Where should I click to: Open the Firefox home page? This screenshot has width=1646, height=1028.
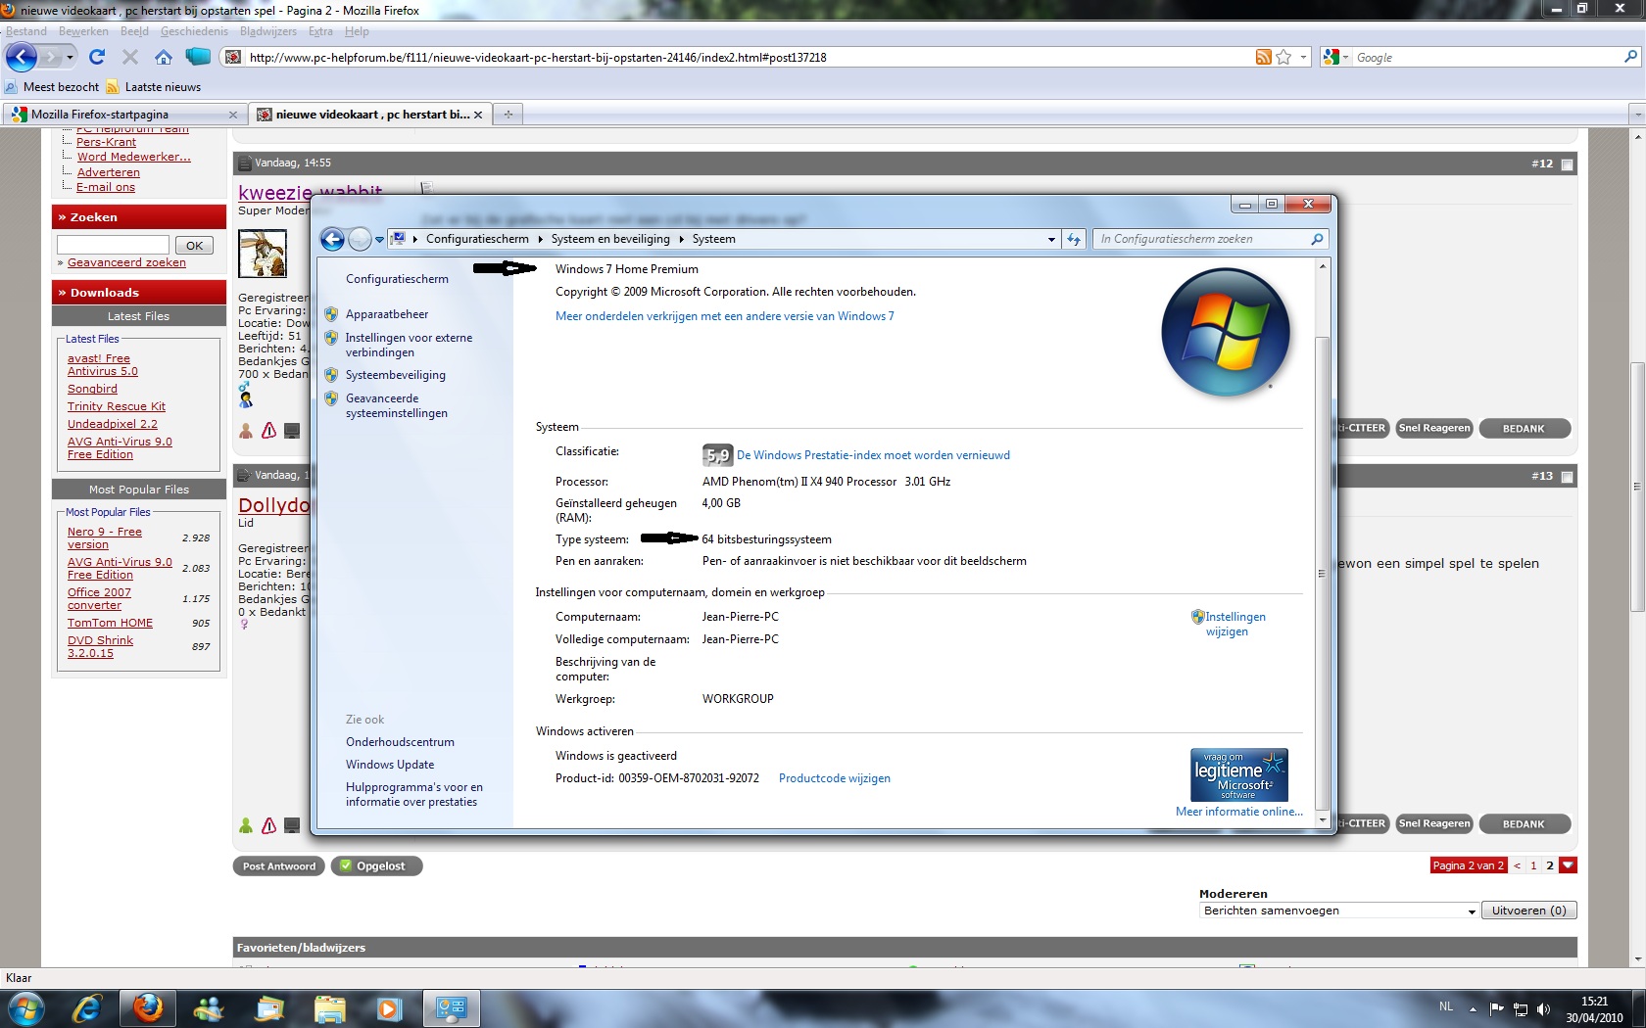click(164, 57)
